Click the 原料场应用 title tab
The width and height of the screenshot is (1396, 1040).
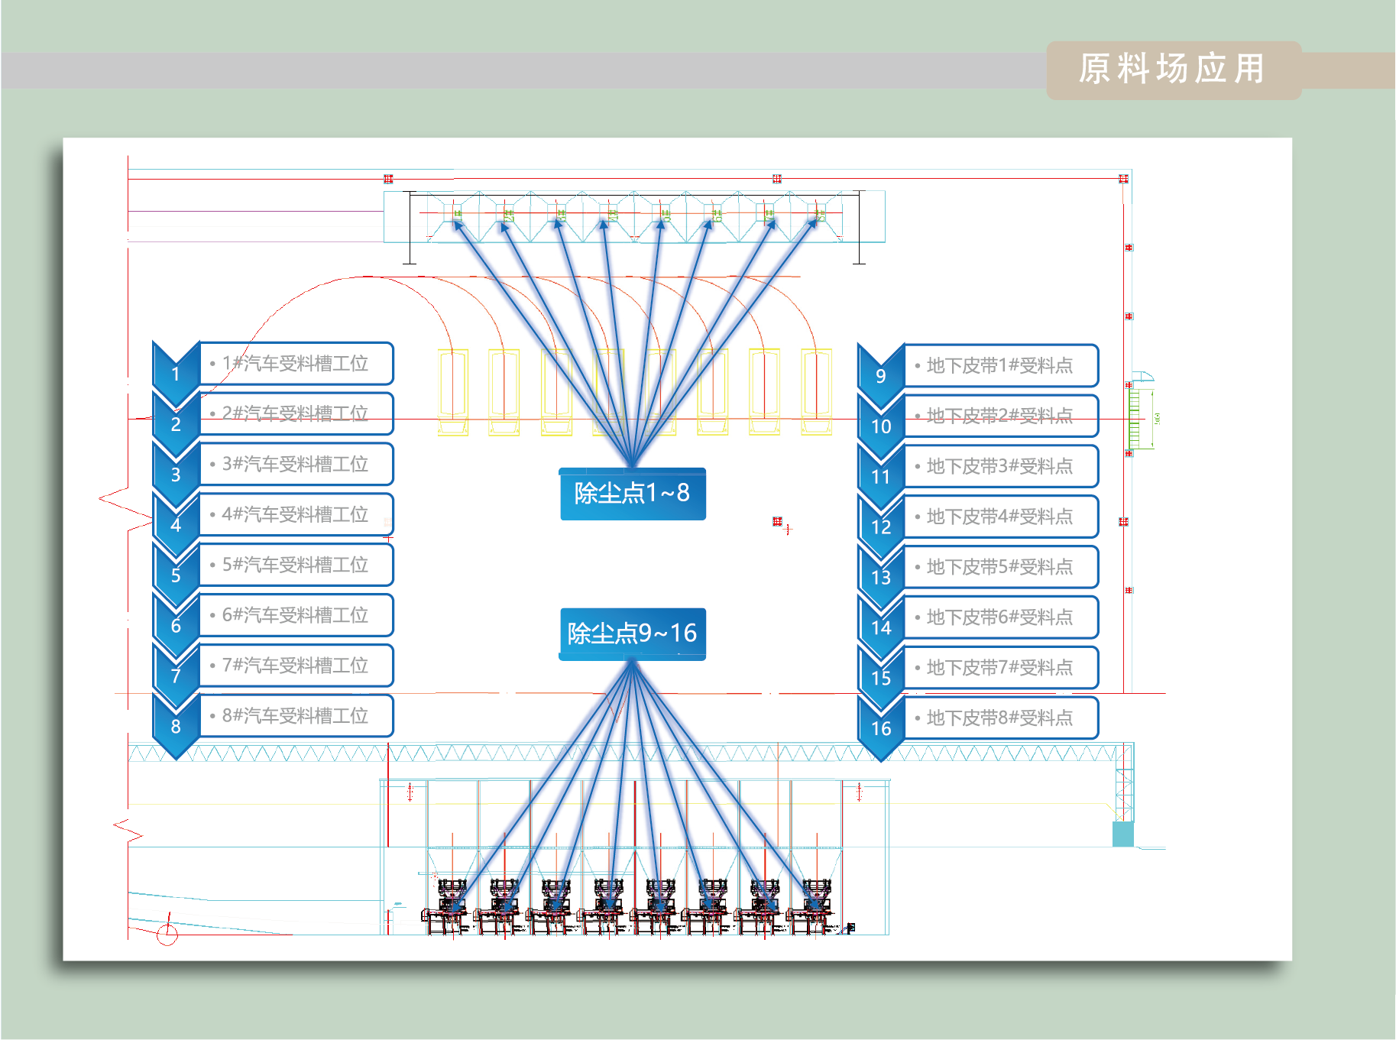click(x=1173, y=70)
